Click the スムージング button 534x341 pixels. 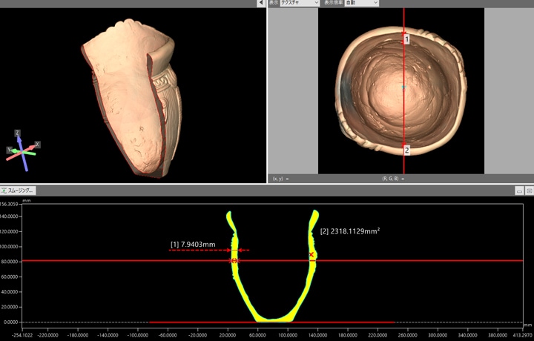point(19,191)
